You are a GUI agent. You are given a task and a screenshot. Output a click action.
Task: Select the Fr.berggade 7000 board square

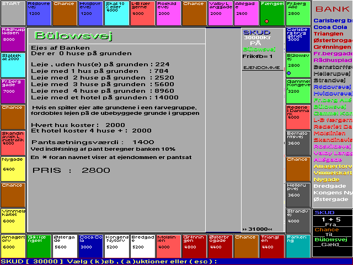click(x=13, y=91)
